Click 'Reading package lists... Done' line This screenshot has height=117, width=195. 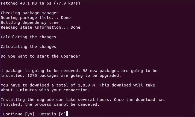point(36,18)
